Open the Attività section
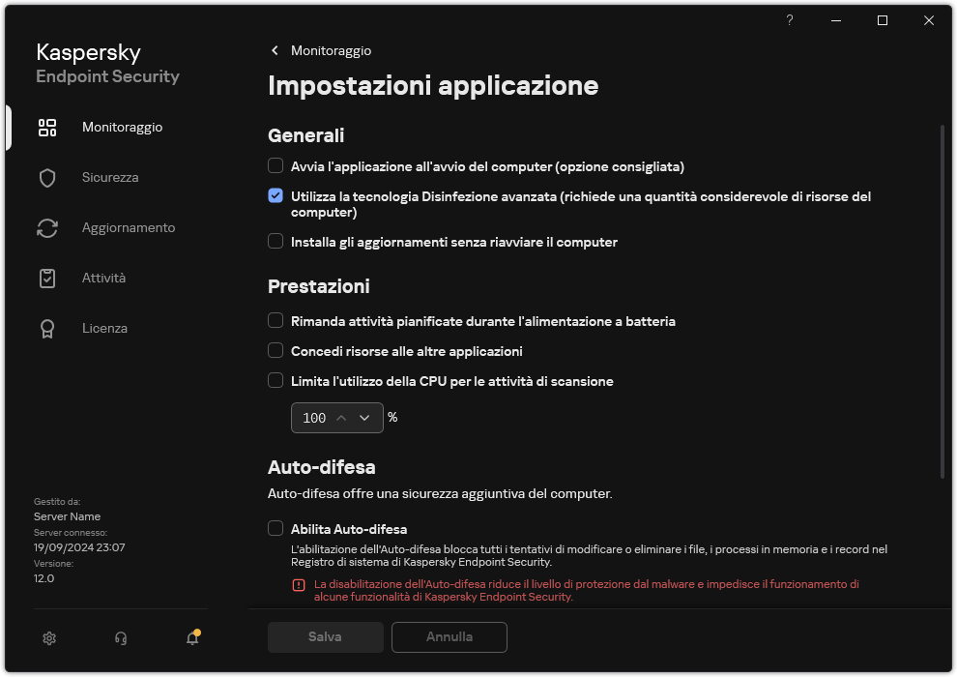This screenshot has height=677, width=957. tap(104, 278)
